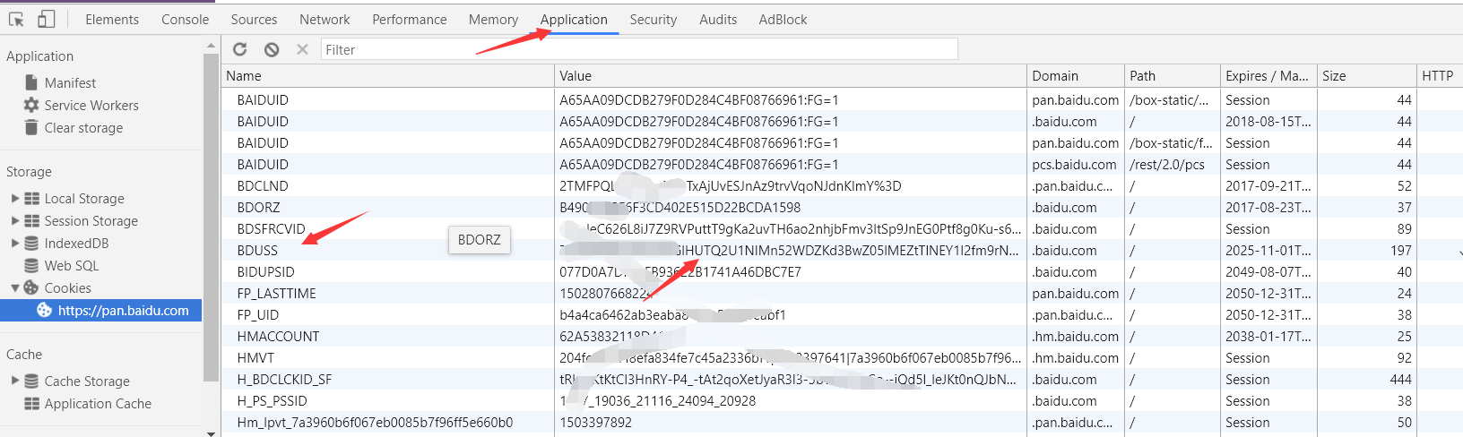
Task: Click the Application Cache grid icon
Action: (x=32, y=404)
